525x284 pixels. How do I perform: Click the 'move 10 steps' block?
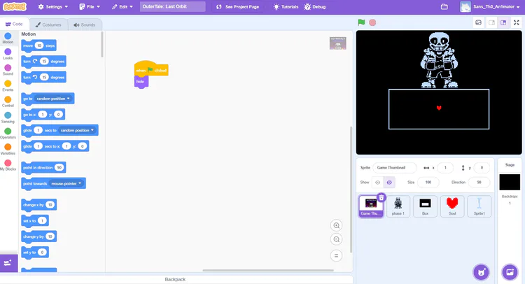coord(38,45)
